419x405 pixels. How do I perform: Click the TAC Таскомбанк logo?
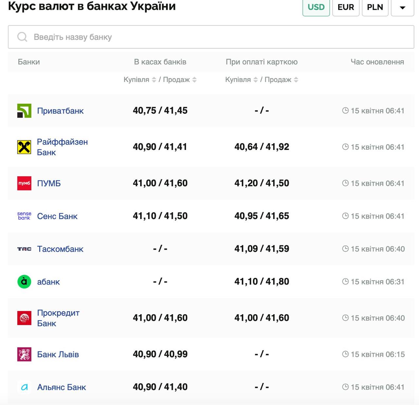[x=24, y=249]
